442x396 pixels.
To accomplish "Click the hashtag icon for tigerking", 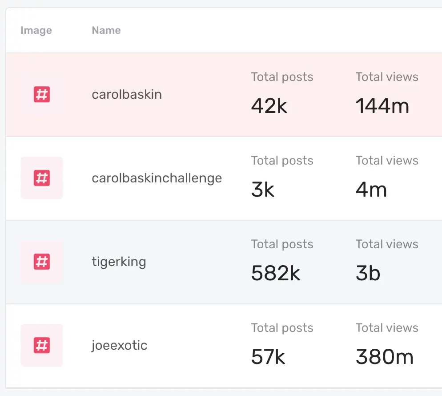I will pos(42,262).
